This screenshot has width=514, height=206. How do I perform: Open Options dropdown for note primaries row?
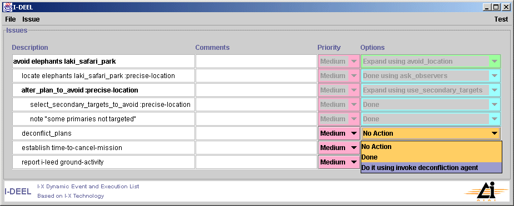tap(431, 119)
